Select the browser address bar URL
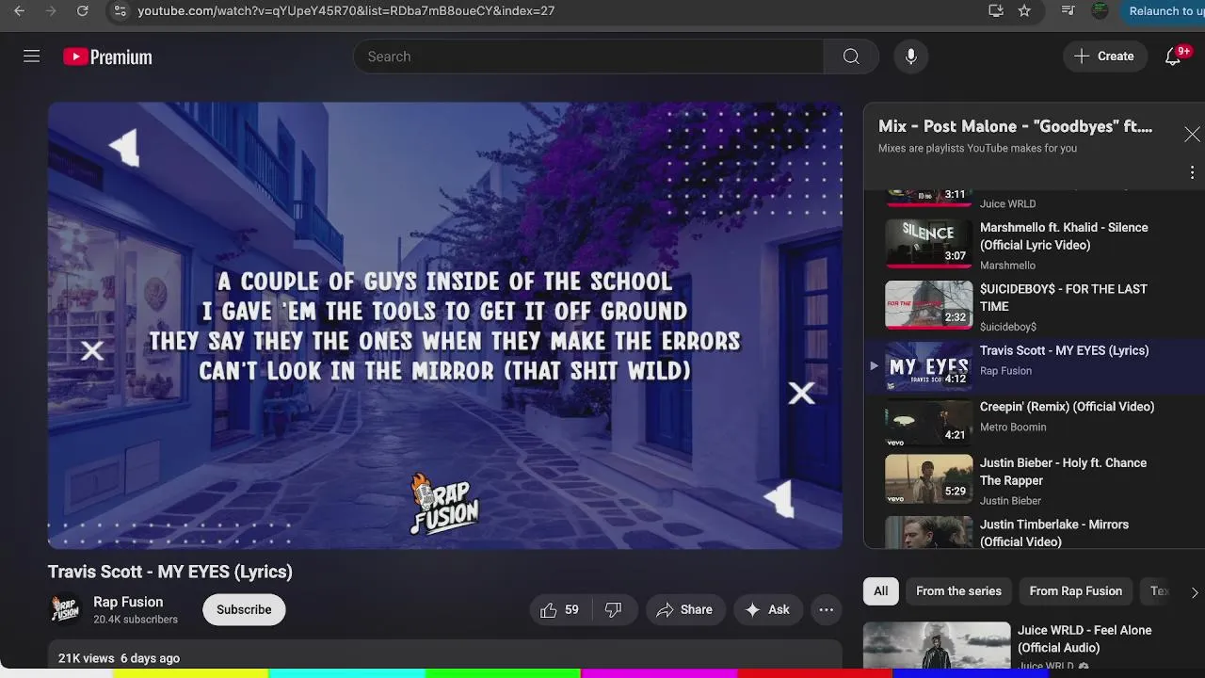 click(346, 11)
